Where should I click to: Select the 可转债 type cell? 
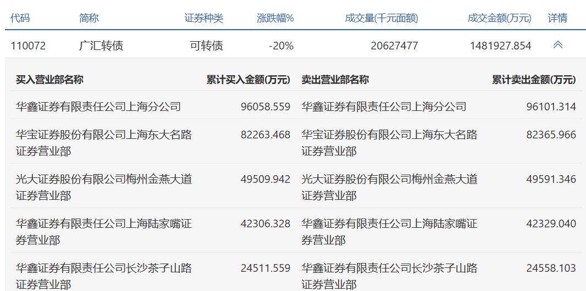tap(206, 46)
